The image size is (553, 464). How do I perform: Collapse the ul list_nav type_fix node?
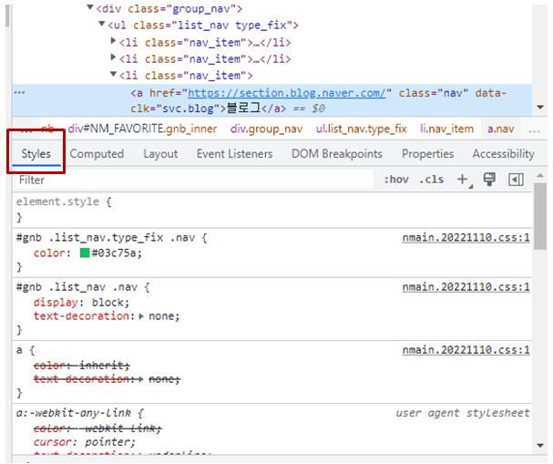click(102, 24)
